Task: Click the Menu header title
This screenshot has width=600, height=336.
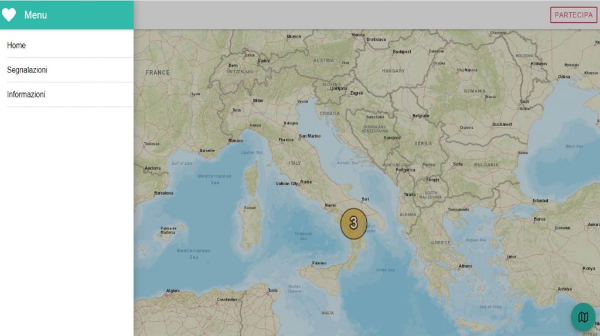Action: click(36, 15)
